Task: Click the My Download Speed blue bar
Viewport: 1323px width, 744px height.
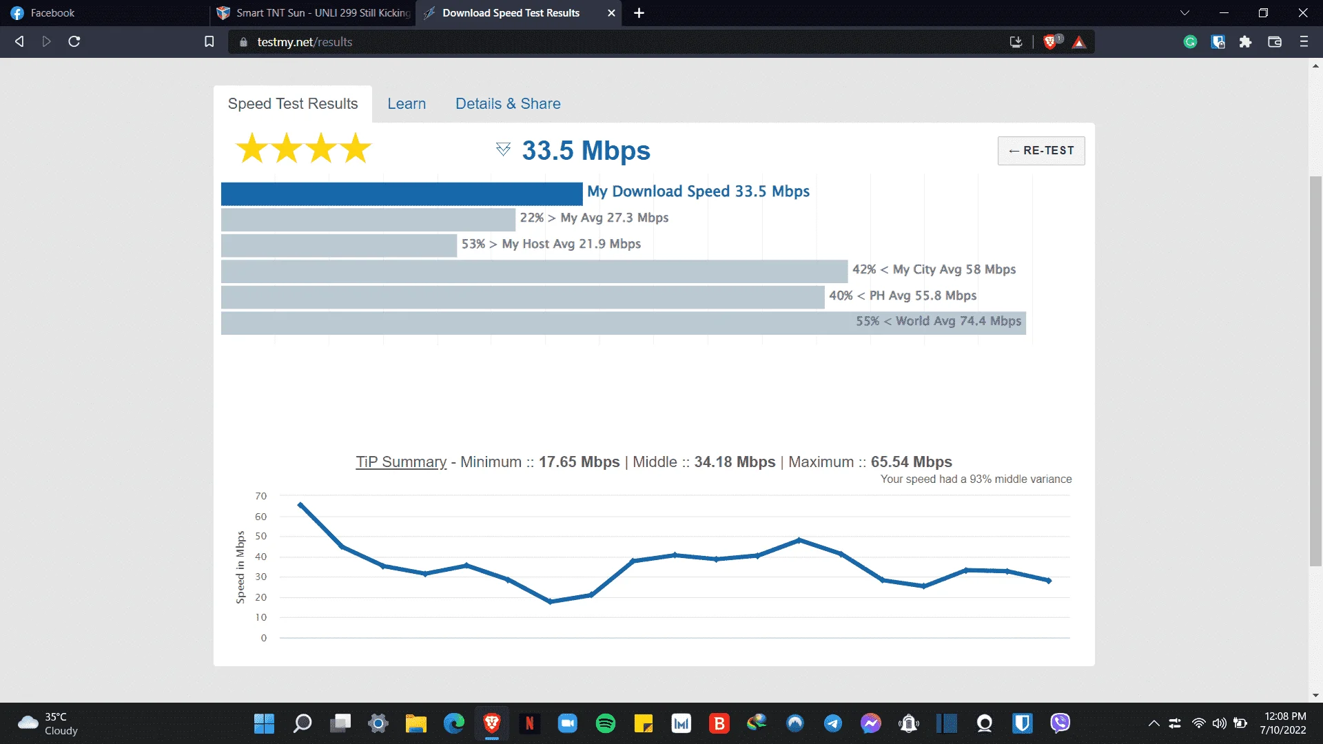Action: click(402, 194)
